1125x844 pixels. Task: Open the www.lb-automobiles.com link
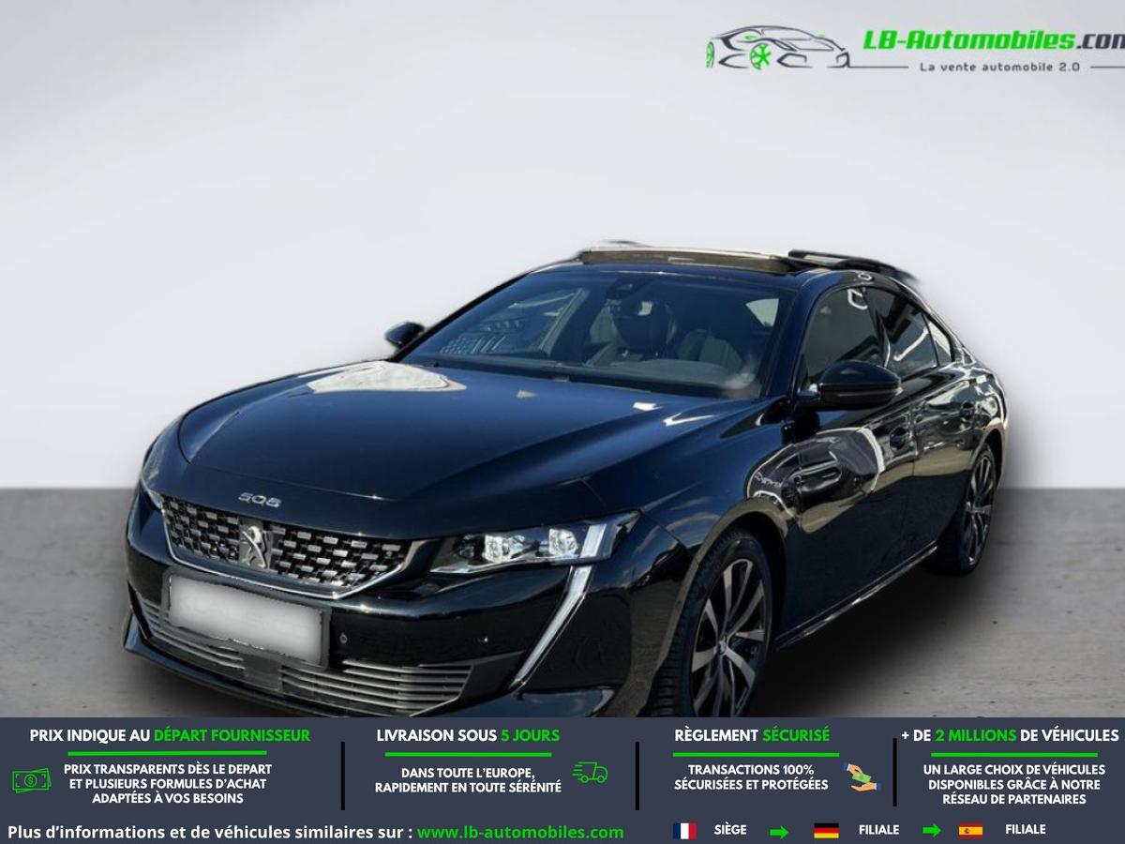(x=520, y=832)
